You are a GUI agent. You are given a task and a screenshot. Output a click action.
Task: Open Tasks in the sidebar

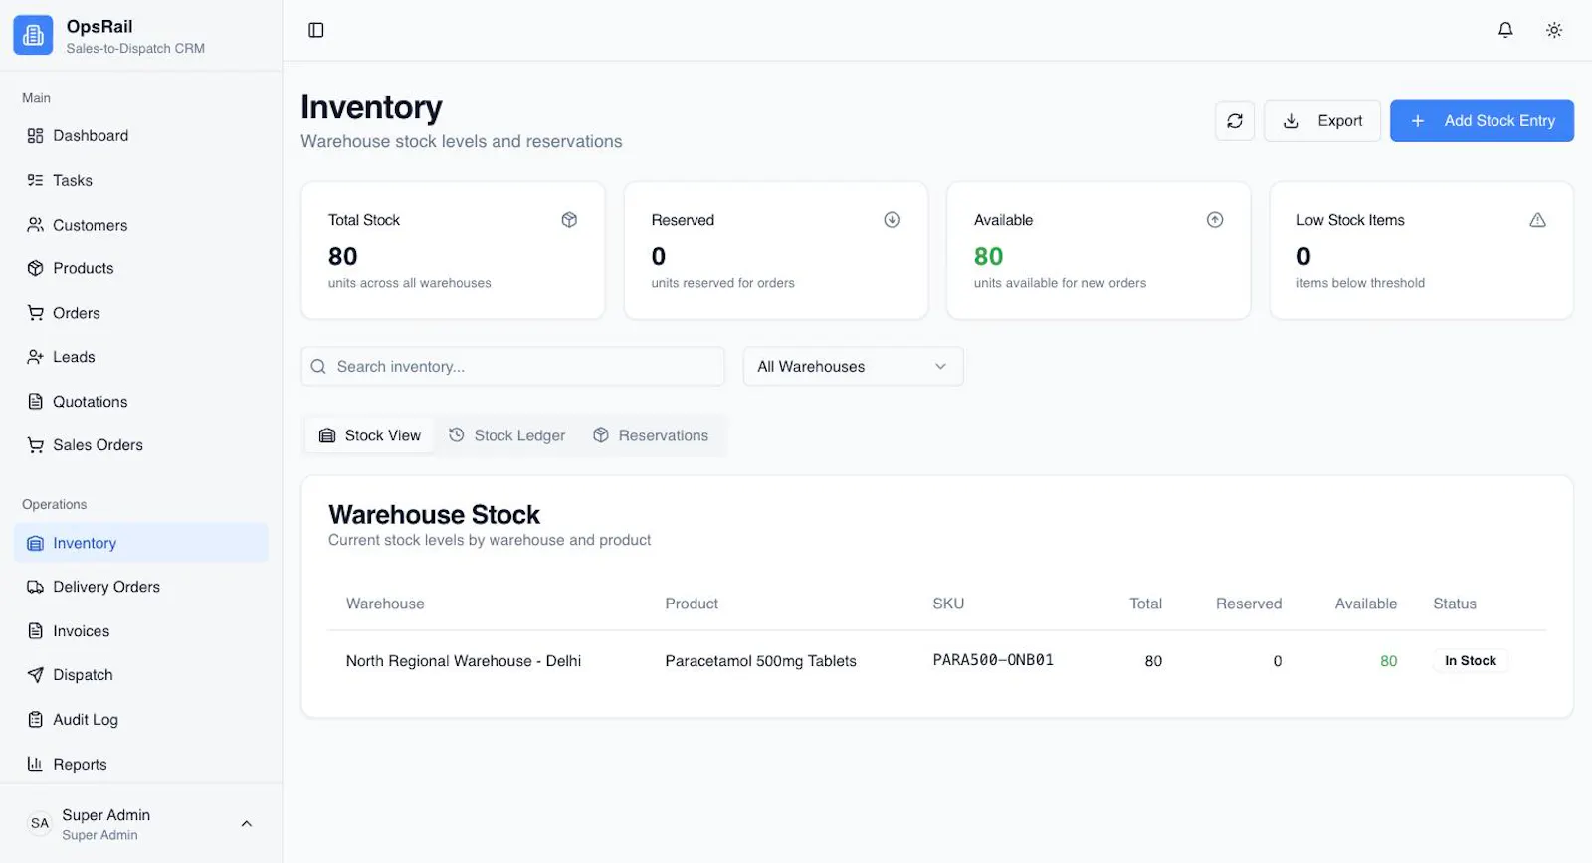pyautogui.click(x=141, y=180)
